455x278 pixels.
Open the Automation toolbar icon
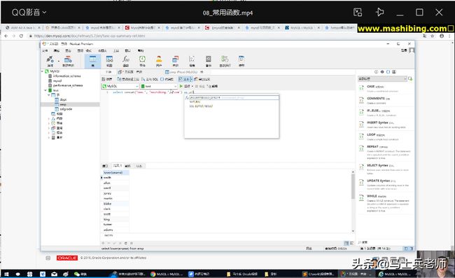(225, 61)
